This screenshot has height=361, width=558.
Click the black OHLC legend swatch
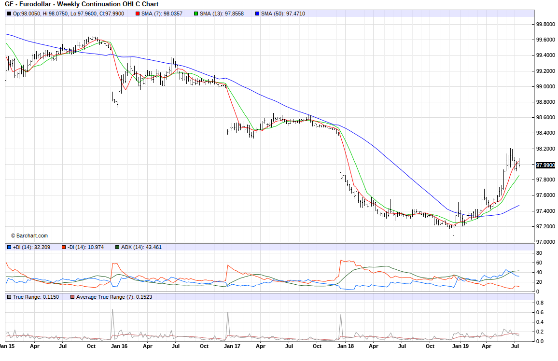[9, 14]
